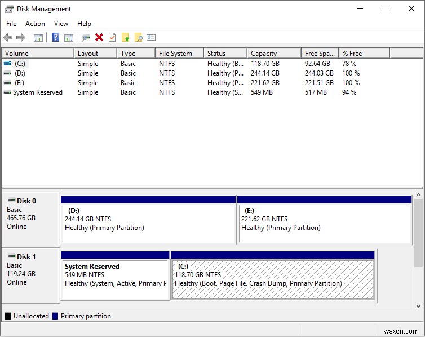The image size is (425, 337).
Task: Open the File menu
Action: (11, 24)
